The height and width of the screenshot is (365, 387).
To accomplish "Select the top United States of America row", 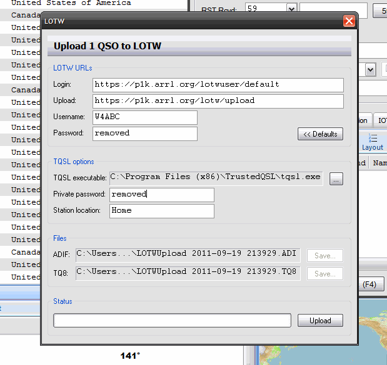I will [94, 3].
